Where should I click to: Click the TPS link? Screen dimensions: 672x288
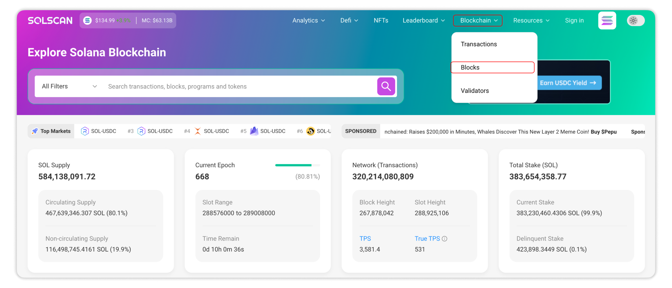click(x=365, y=239)
